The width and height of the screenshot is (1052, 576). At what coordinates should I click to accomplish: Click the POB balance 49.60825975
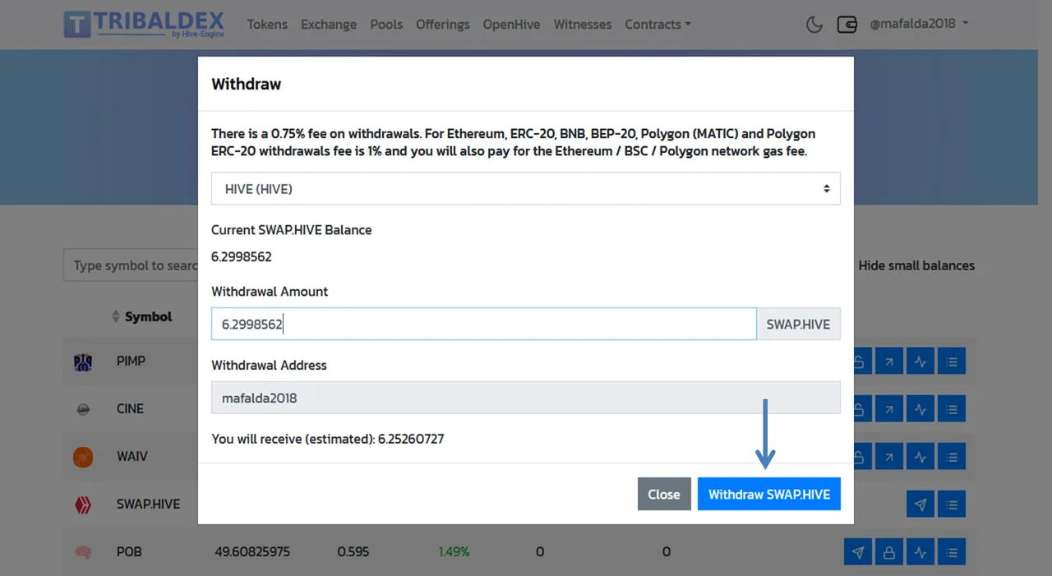tap(252, 551)
